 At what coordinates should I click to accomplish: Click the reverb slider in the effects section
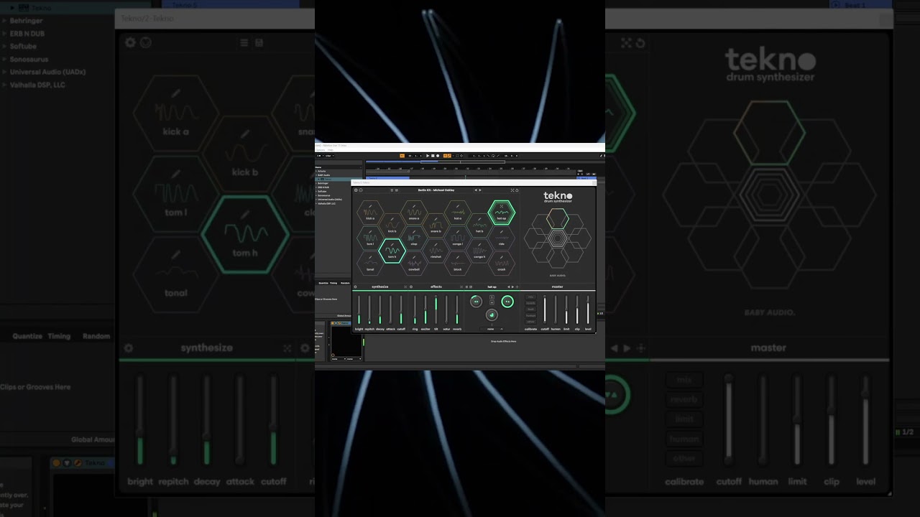[x=457, y=309]
